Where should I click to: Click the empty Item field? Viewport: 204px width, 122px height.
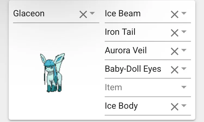click(x=136, y=87)
